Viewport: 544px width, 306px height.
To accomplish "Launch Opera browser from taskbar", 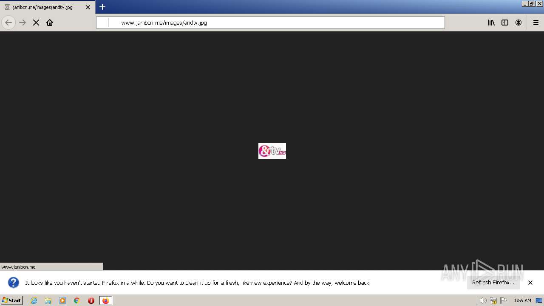I will pos(91,300).
